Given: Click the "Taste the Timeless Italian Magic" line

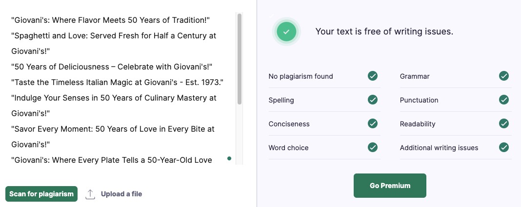Looking at the screenshot, I should 117,82.
